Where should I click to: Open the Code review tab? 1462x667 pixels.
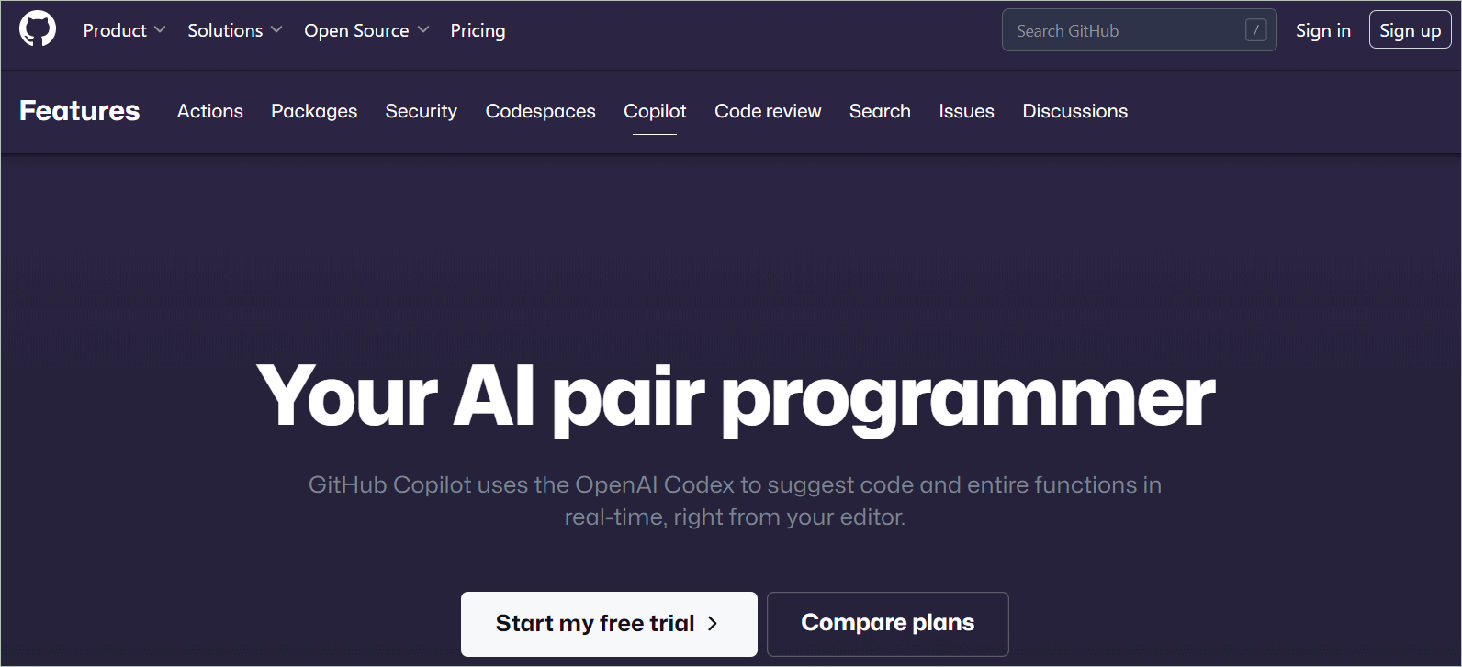coord(768,111)
